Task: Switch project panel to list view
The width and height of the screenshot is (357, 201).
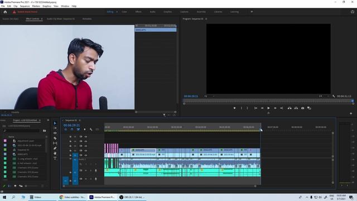Action: (x=9, y=186)
